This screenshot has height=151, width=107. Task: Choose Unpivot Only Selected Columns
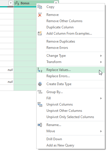[70, 117]
